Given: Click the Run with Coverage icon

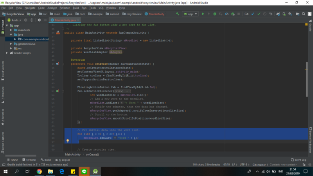Looking at the screenshot, I should point(221,14).
